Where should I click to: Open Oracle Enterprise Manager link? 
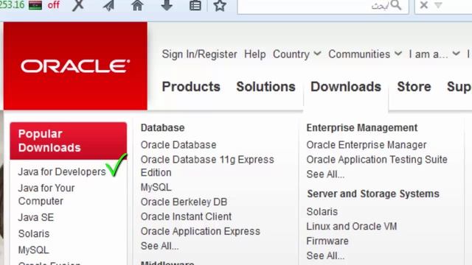coord(367,145)
